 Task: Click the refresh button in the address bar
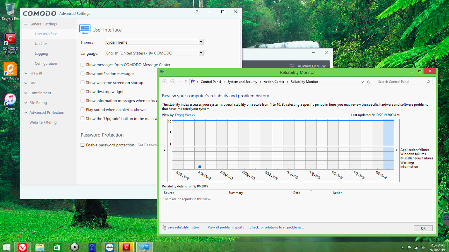tap(369, 82)
